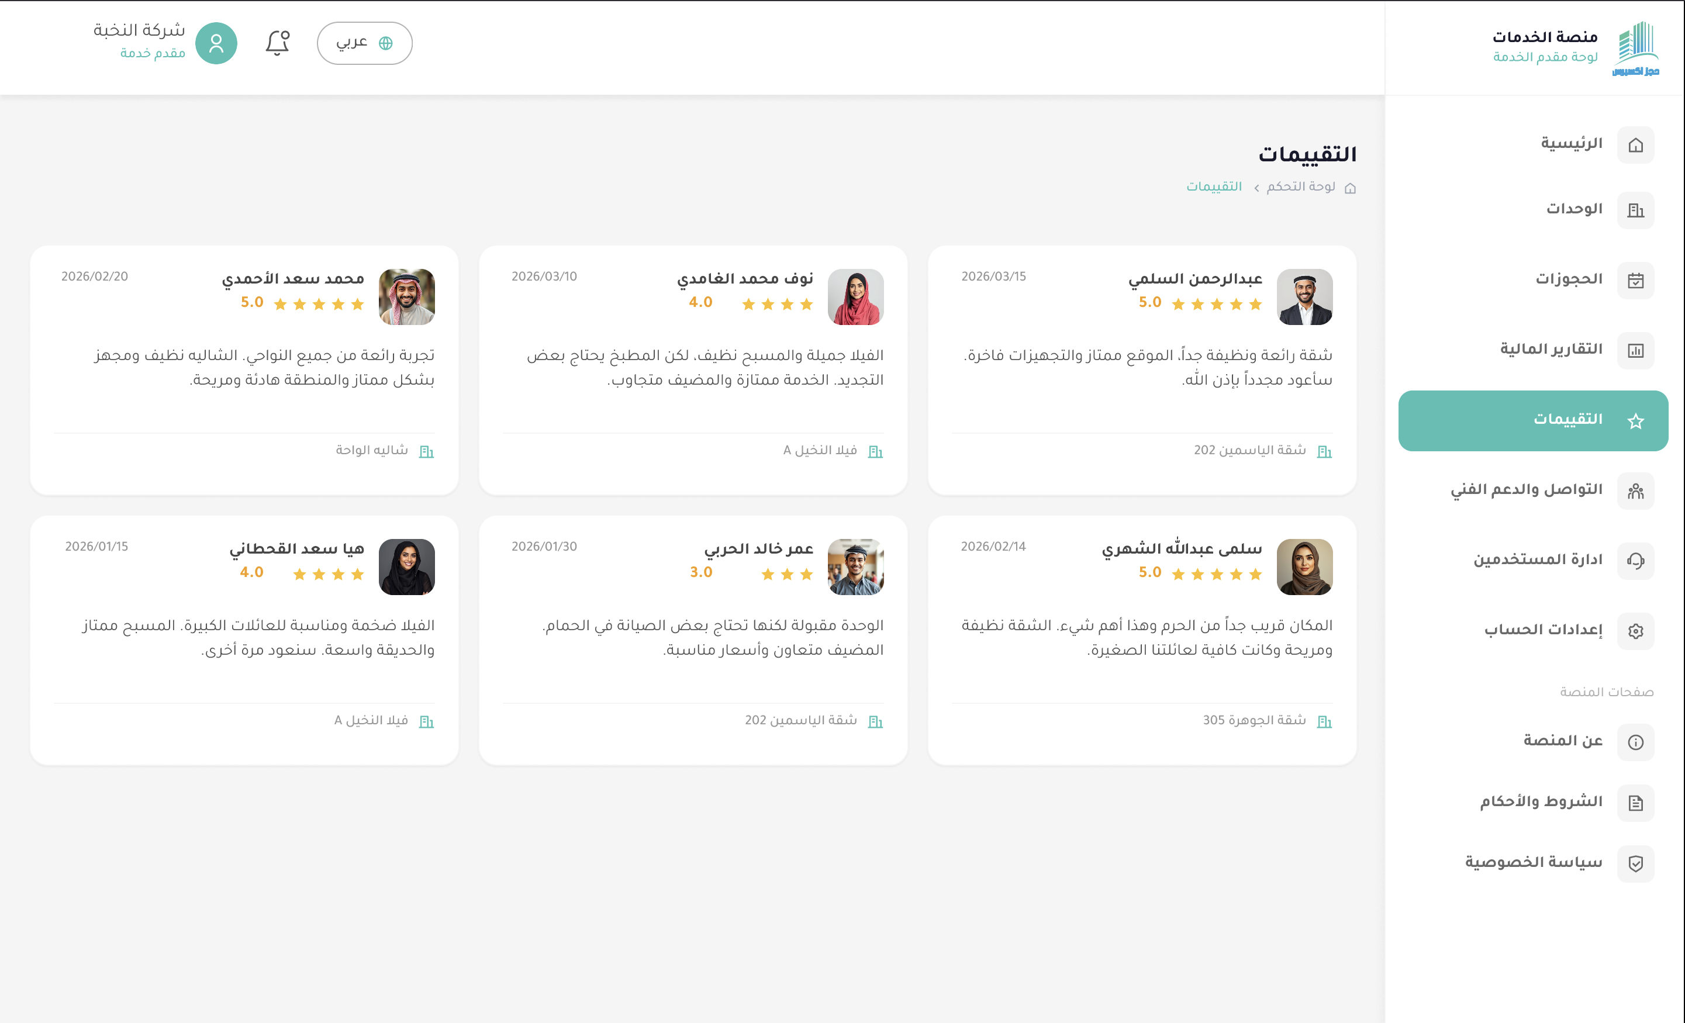Screen dimensions: 1685x1023
Task: Click شاليه الواحة unit name
Action: click(x=372, y=450)
